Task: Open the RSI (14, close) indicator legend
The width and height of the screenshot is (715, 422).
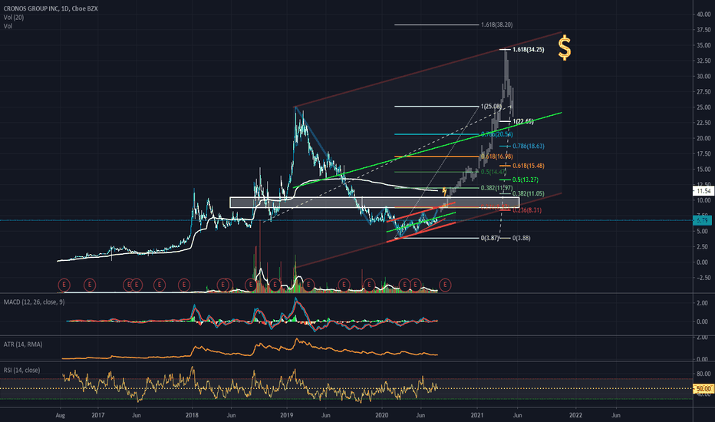Action: (x=22, y=370)
